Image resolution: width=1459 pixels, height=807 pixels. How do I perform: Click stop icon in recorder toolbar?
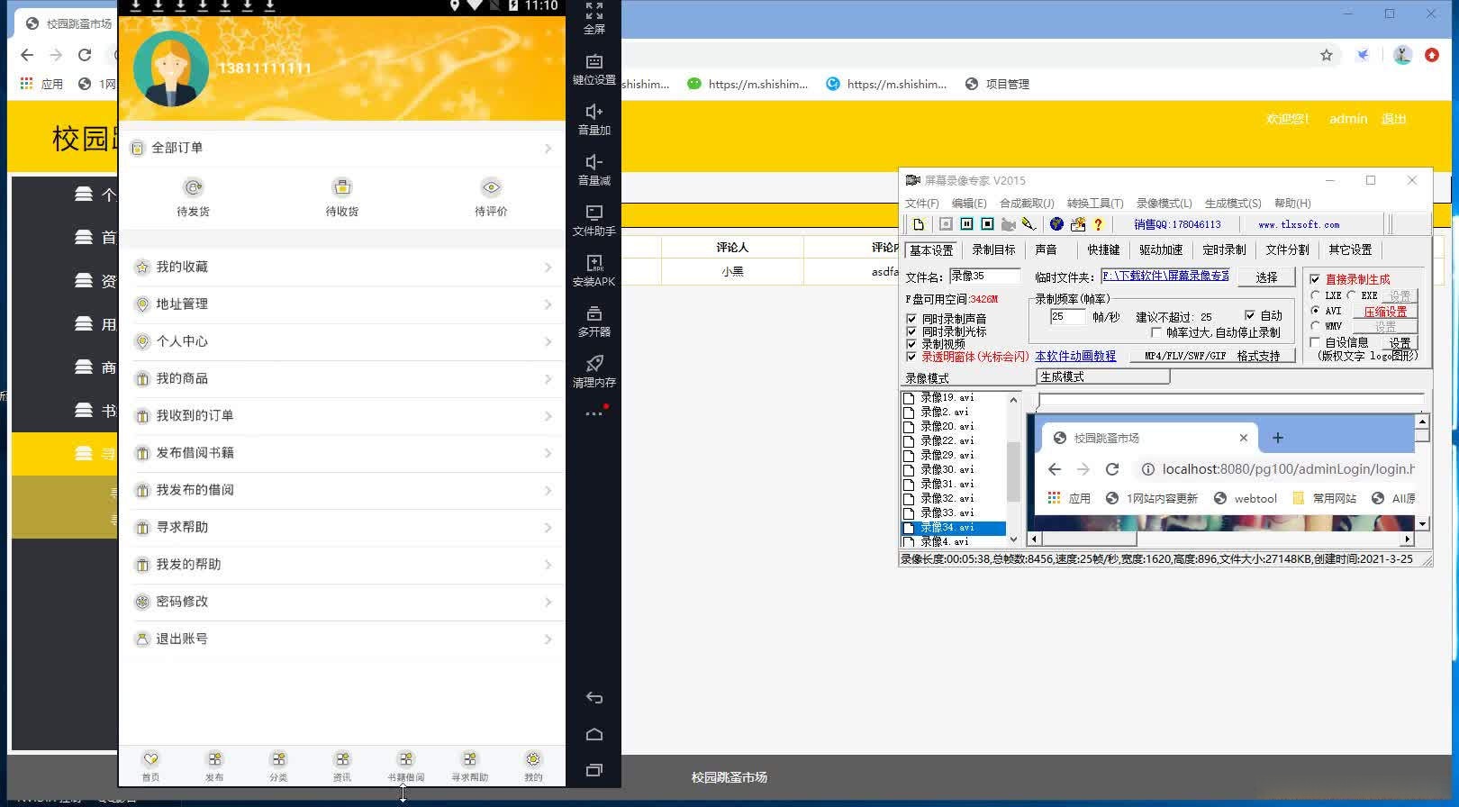[x=987, y=224]
